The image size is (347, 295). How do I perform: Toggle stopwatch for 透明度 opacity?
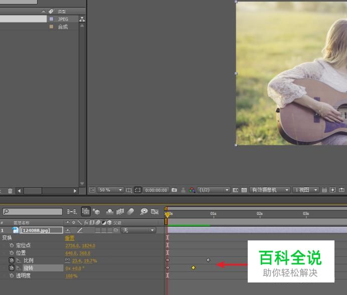12,275
